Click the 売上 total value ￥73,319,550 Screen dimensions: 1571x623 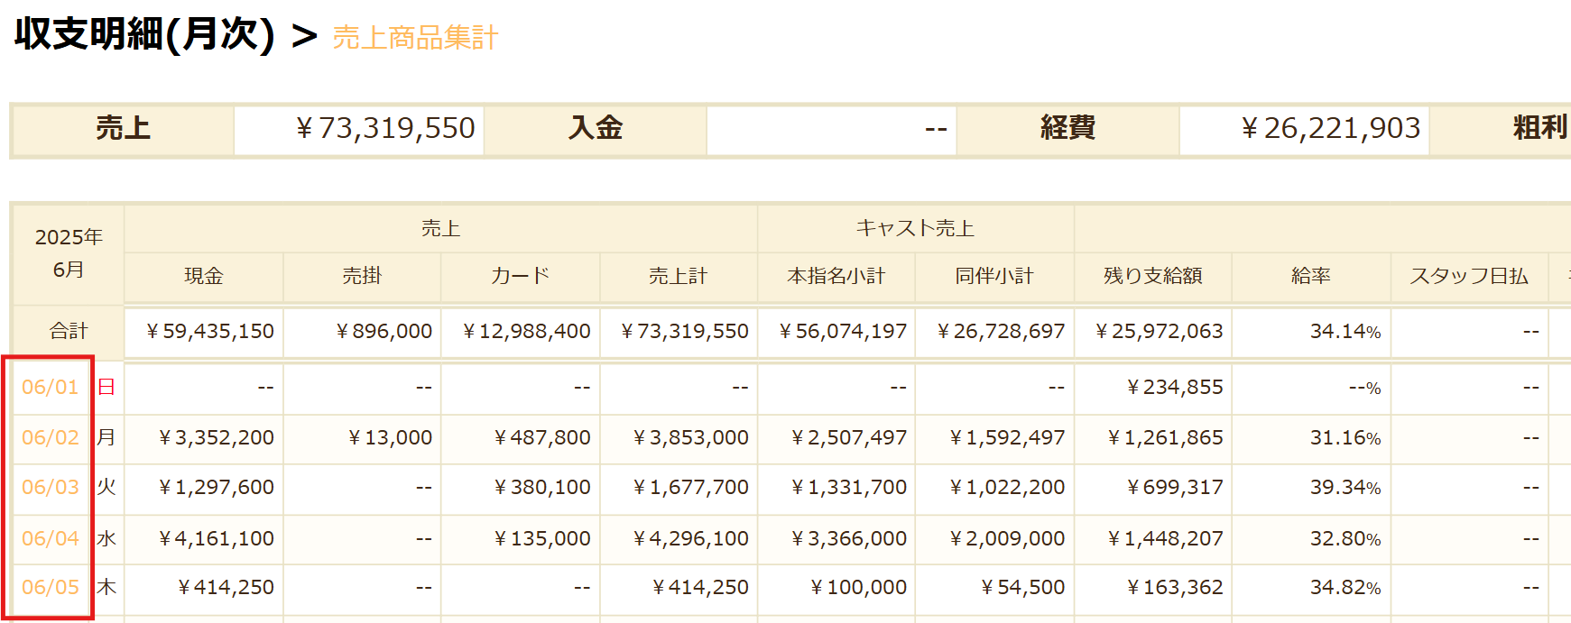pos(385,129)
